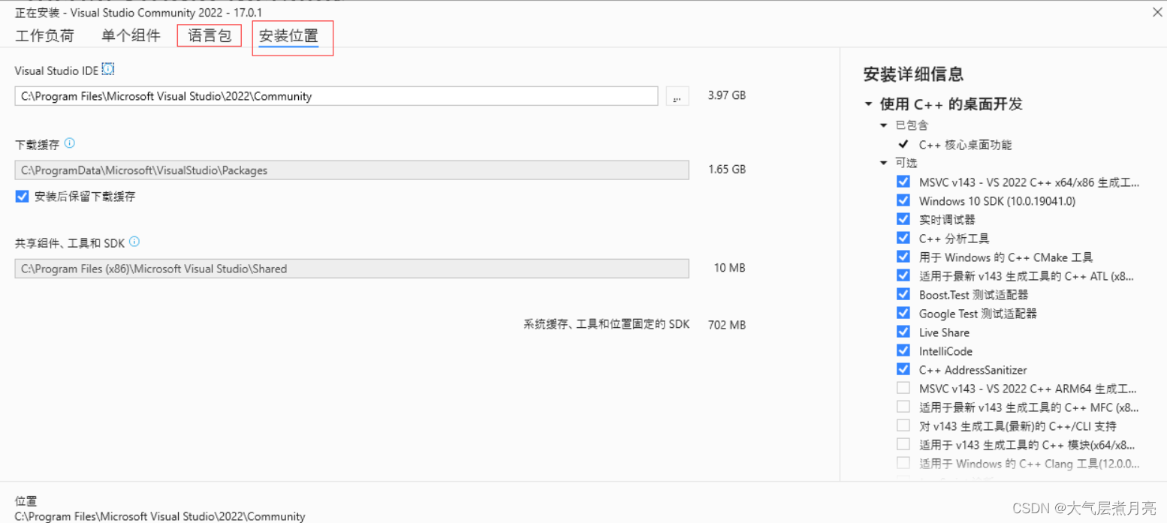This screenshot has height=523, width=1167.
Task: Check 适用于 Windows 的 C++ Clang 工具
Action: pyautogui.click(x=903, y=463)
